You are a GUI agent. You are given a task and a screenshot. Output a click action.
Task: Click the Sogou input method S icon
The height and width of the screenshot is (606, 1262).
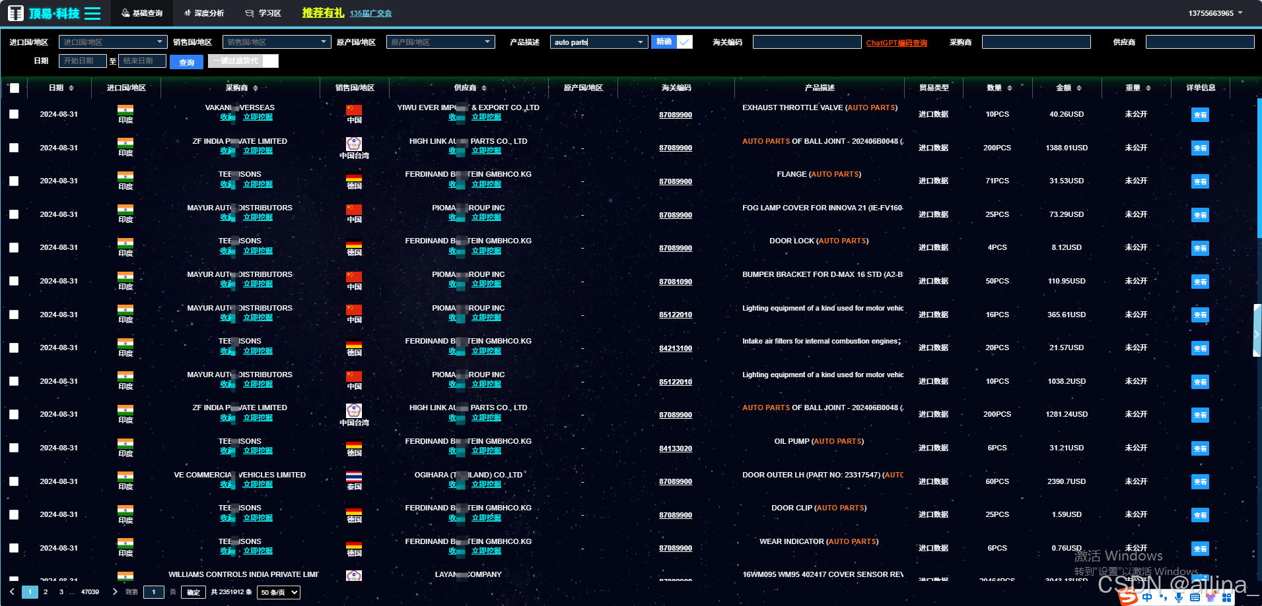pos(1127,597)
